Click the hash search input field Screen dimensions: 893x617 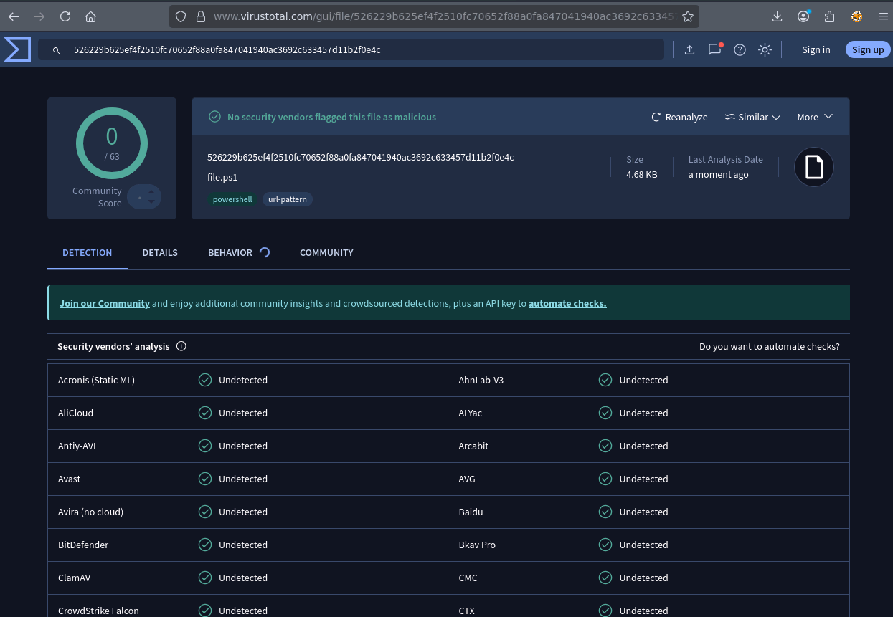pyautogui.click(x=359, y=49)
